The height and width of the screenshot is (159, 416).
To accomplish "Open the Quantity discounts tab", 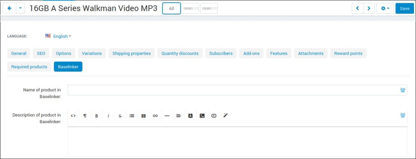I will pyautogui.click(x=180, y=53).
